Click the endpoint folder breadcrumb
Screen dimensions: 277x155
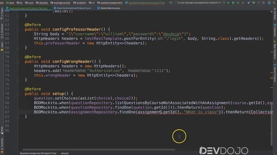[80, 3]
